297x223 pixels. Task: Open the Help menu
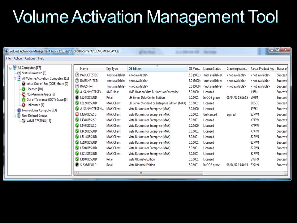click(x=41, y=59)
